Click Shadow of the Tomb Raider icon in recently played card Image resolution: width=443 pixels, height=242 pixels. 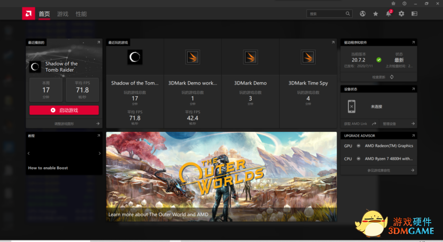(35, 67)
